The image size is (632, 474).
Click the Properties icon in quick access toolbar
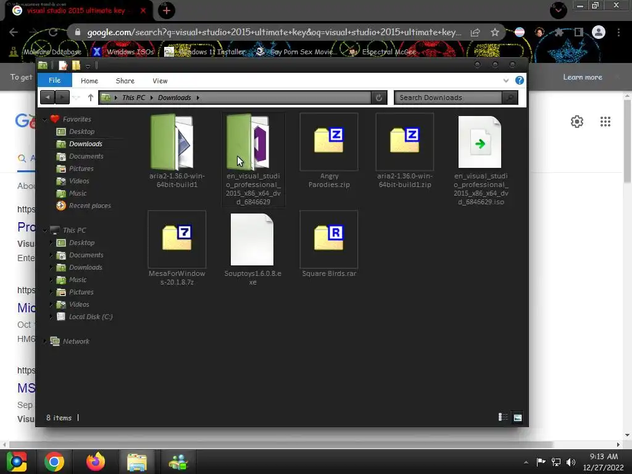[x=63, y=65]
